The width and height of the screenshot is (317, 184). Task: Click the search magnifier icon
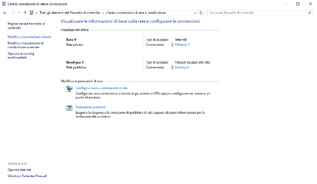coord(309,13)
